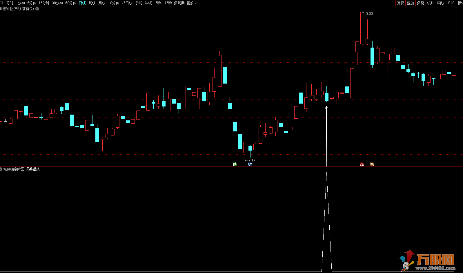Click the 8.88 high price label
This screenshot has height=273, width=463.
pos(370,14)
